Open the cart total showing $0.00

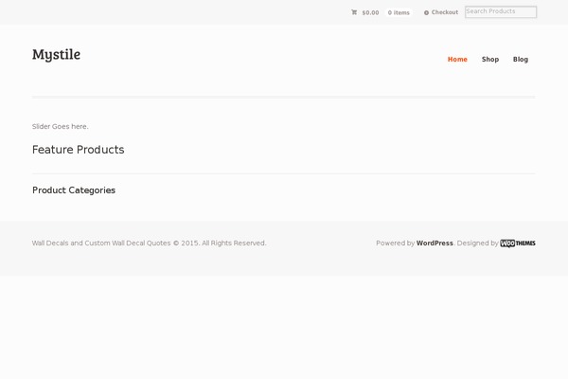tap(370, 12)
